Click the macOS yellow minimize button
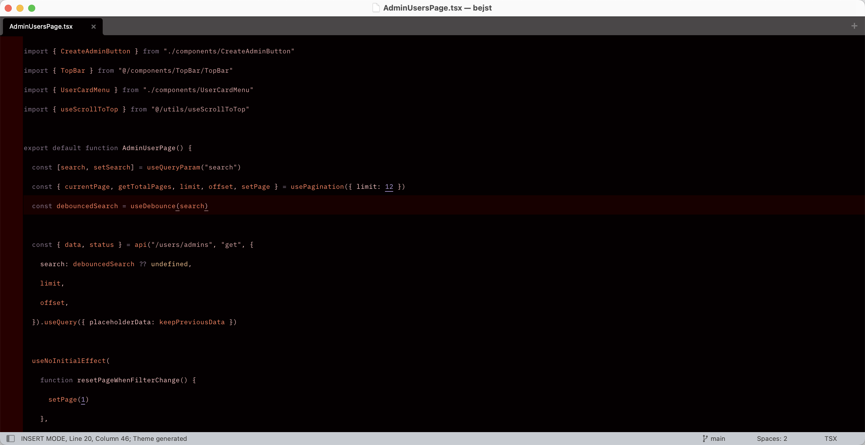 click(x=20, y=8)
